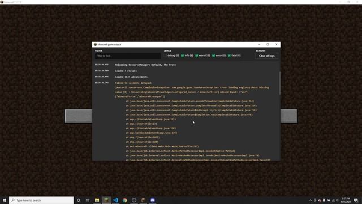This screenshot has width=362, height=204.
Task: Click the Filter by text input field
Action: pos(127,56)
